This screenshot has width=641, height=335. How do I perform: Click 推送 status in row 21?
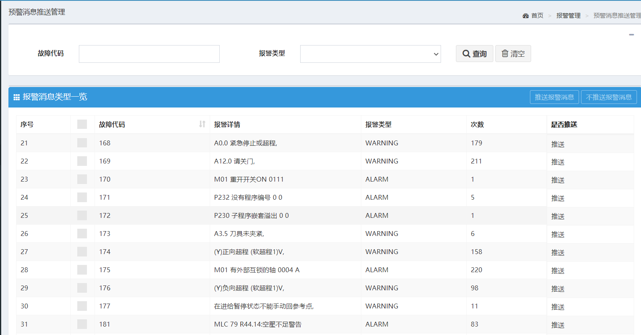click(x=558, y=144)
